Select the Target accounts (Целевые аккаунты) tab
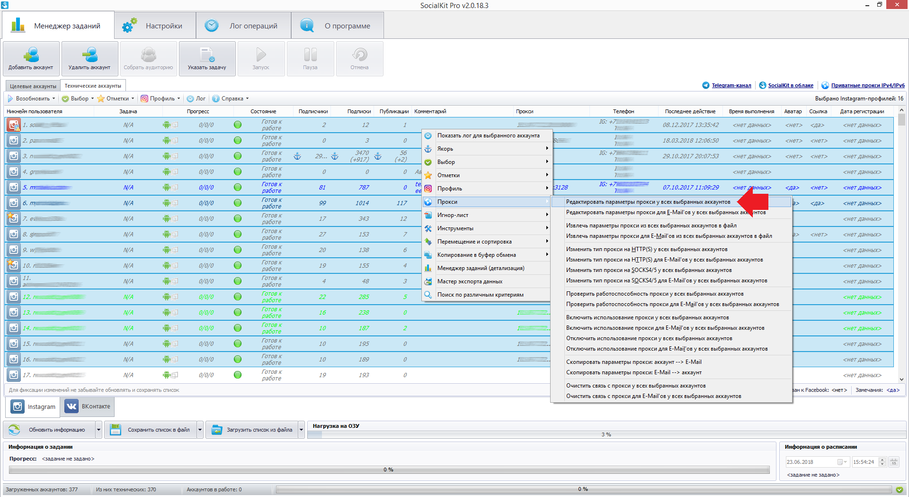Viewport: 909px width, 497px height. 33,86
